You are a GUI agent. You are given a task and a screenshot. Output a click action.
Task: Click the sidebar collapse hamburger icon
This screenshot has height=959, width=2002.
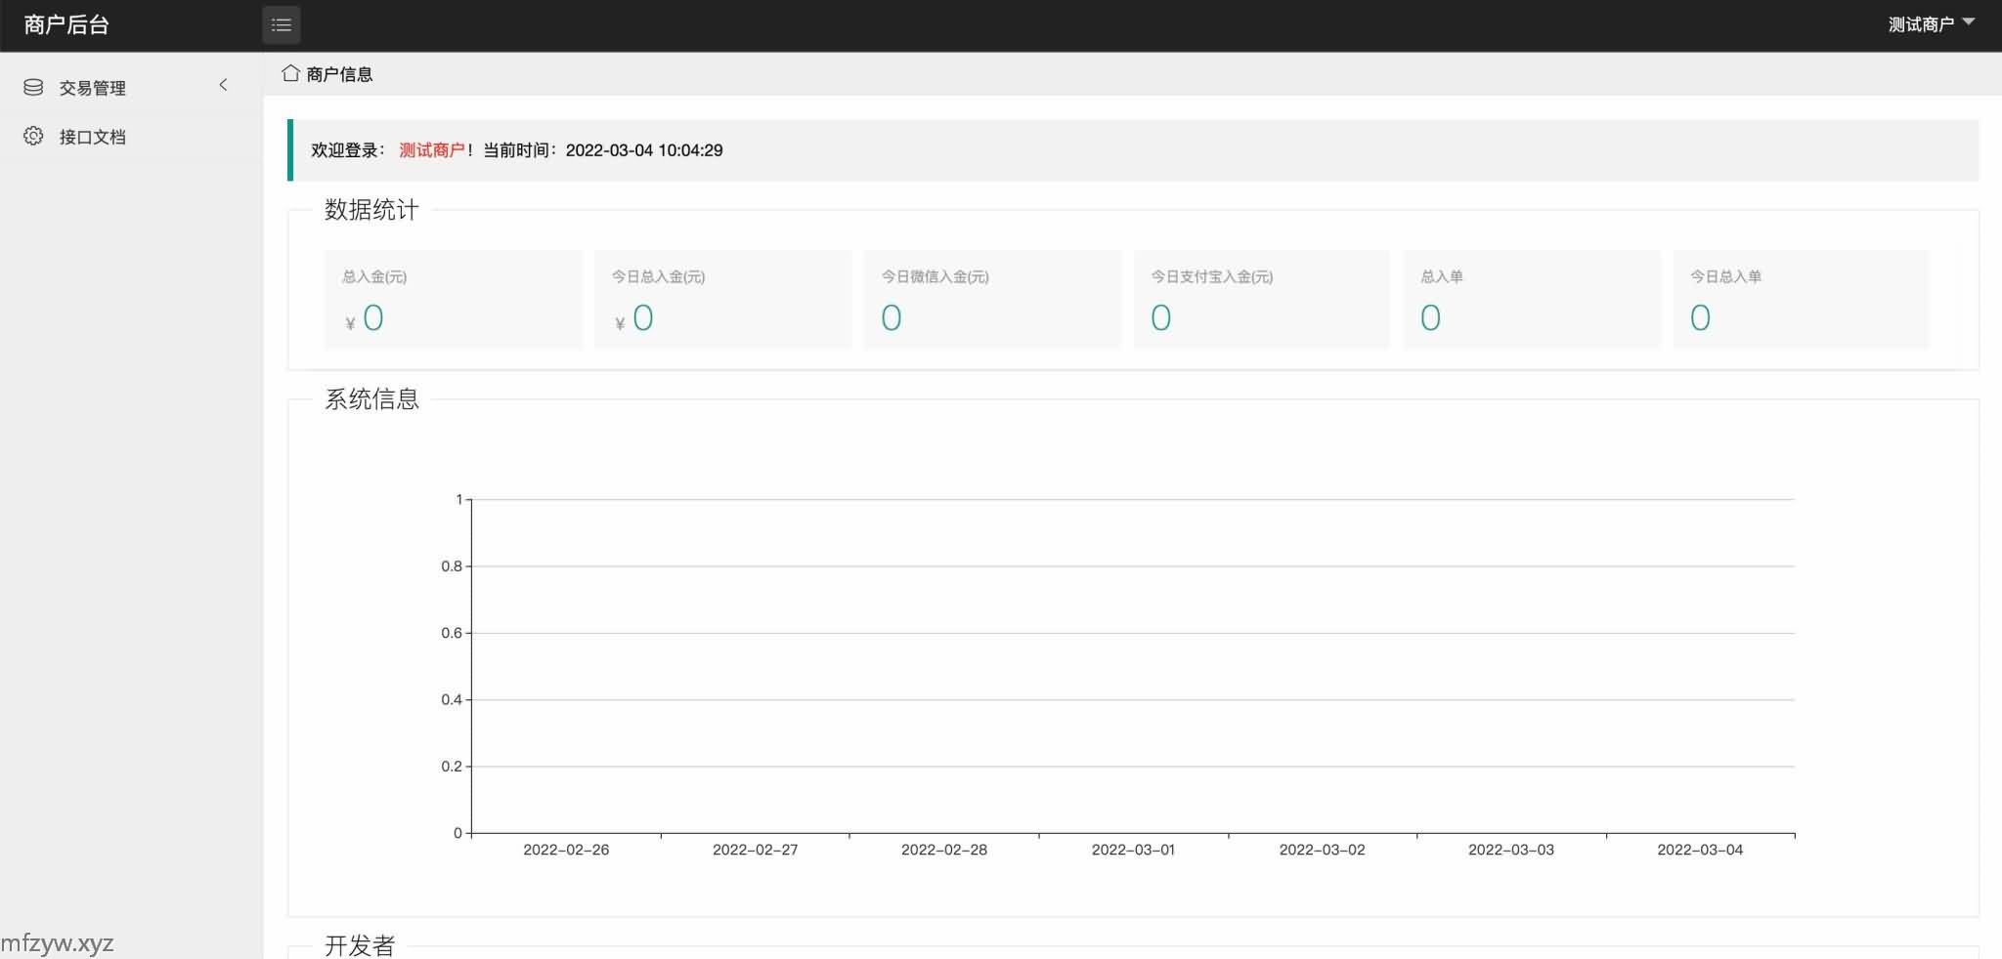(x=281, y=25)
